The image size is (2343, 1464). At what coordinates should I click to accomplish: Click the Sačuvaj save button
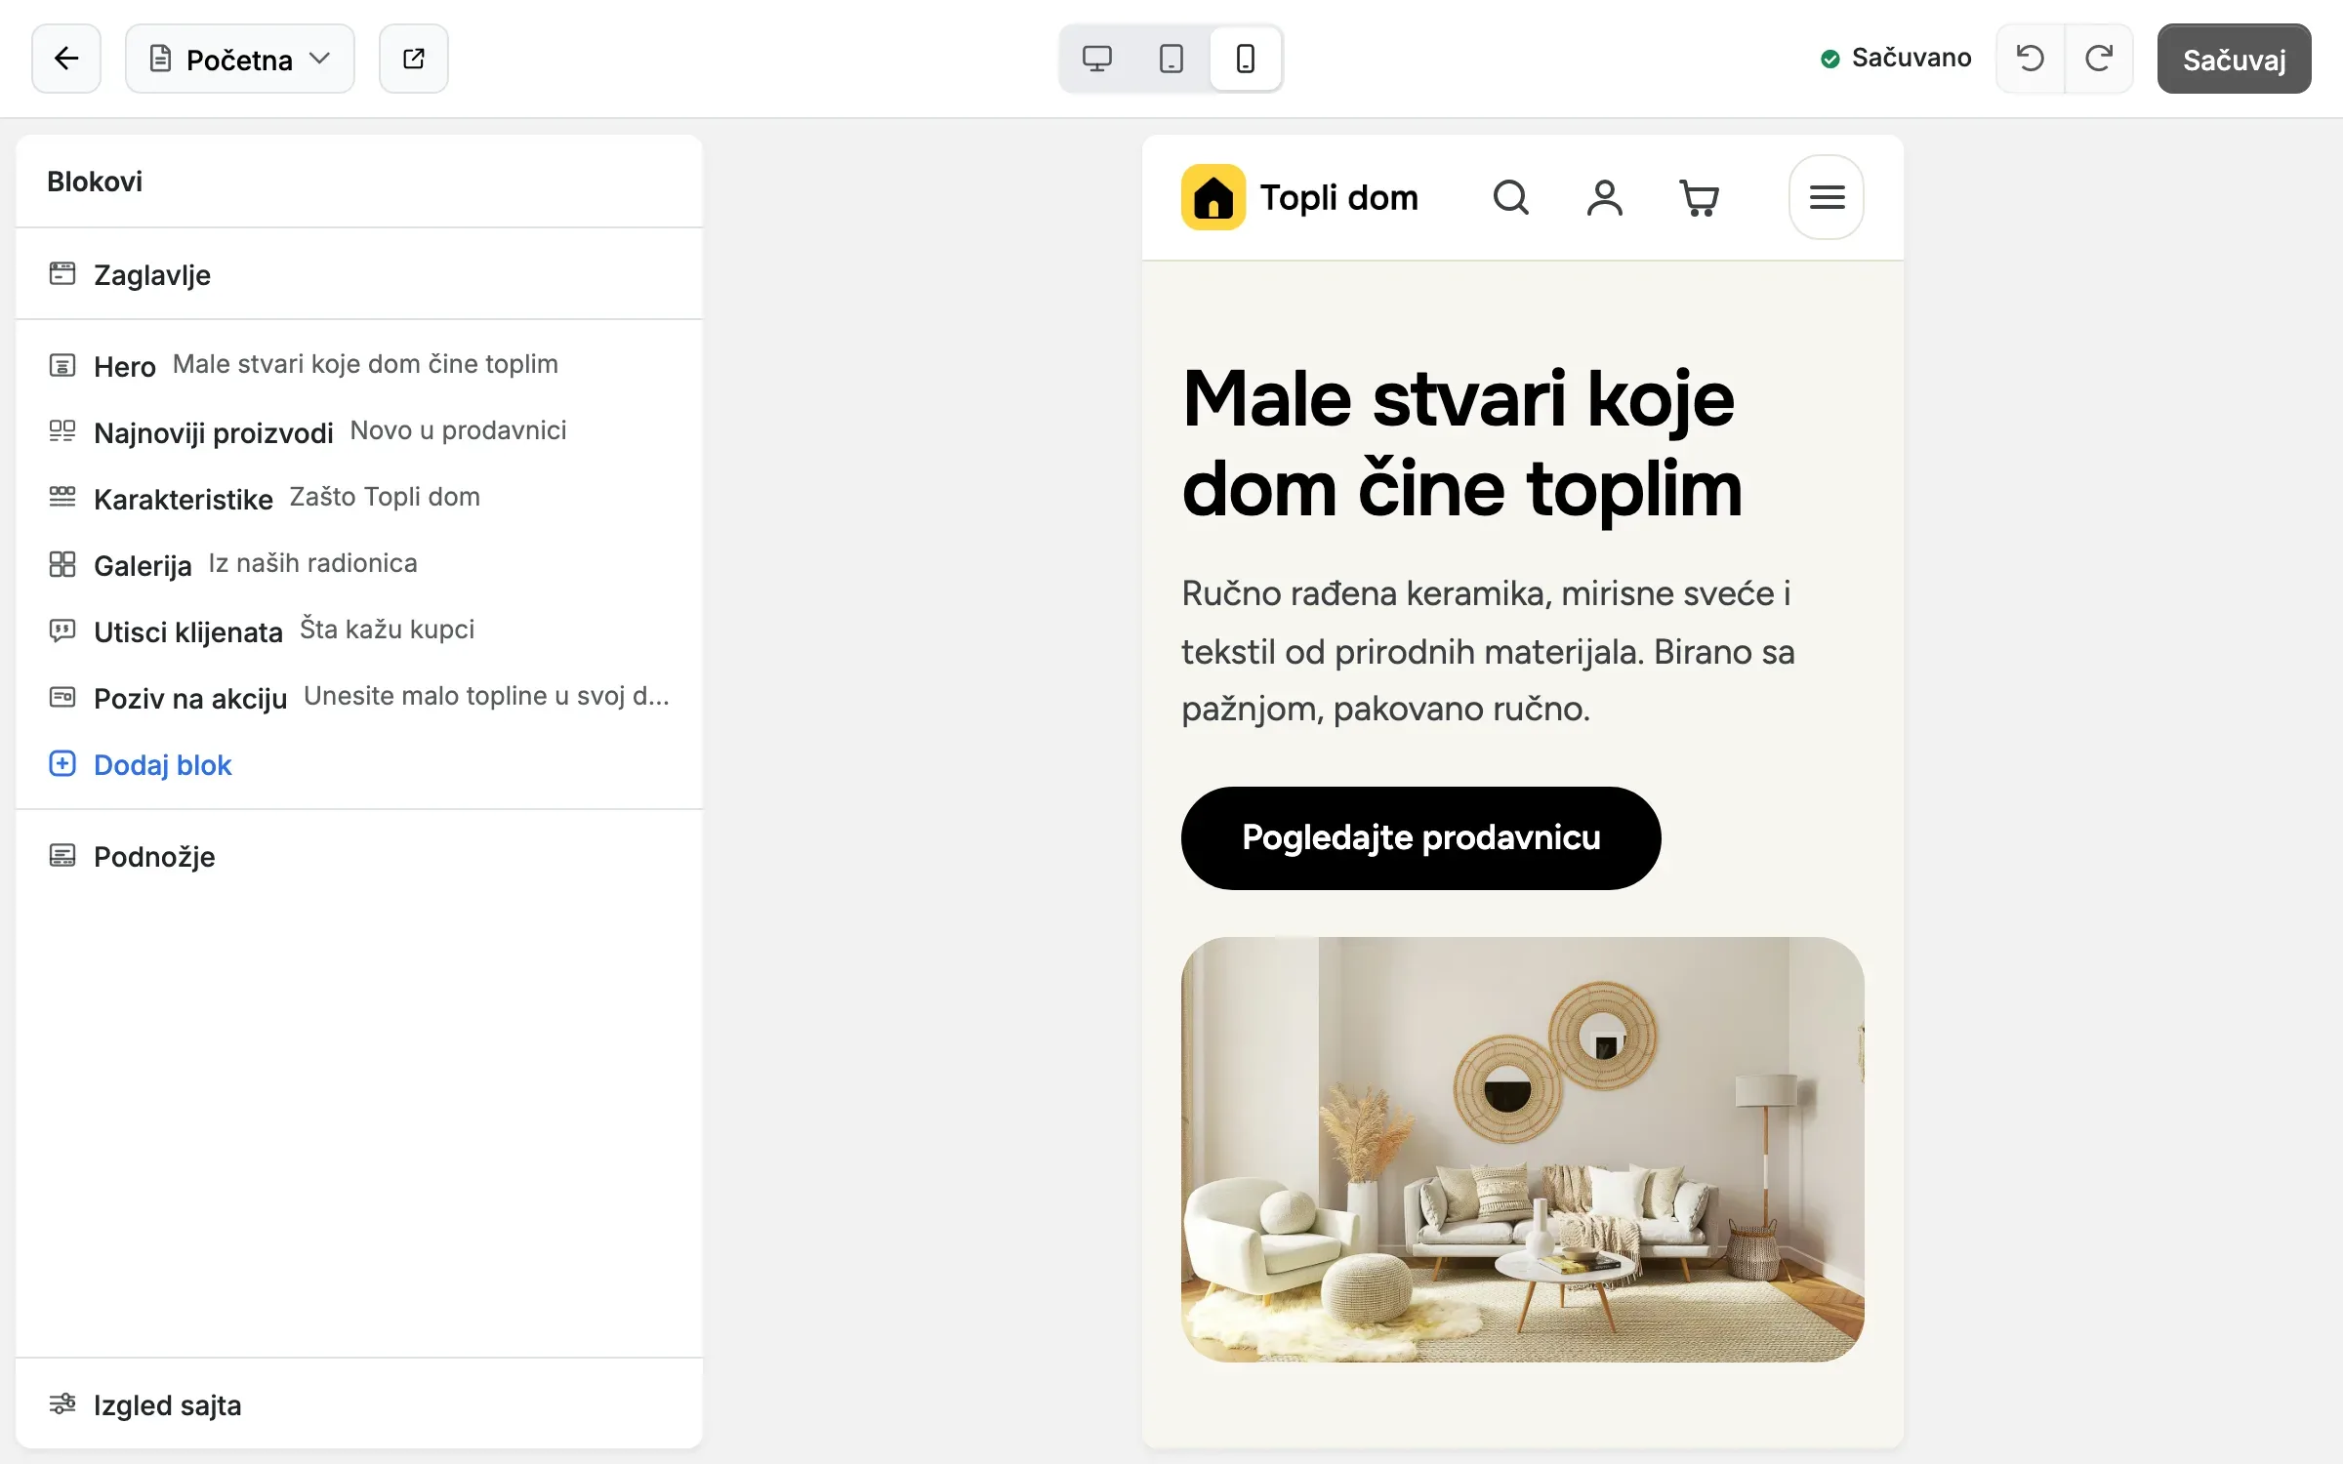[x=2234, y=59]
